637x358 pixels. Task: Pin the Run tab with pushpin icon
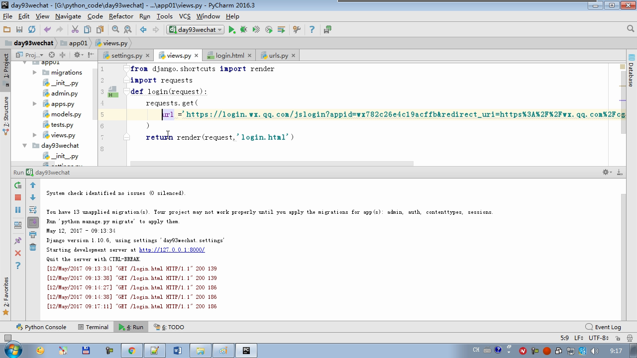tap(18, 241)
